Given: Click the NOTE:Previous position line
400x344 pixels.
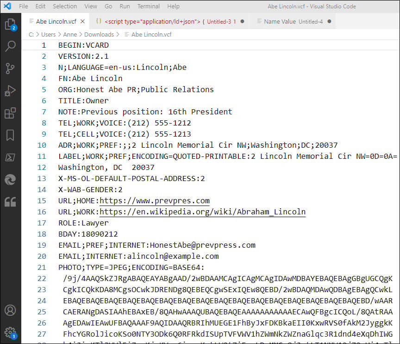Looking at the screenshot, I should 145,112.
